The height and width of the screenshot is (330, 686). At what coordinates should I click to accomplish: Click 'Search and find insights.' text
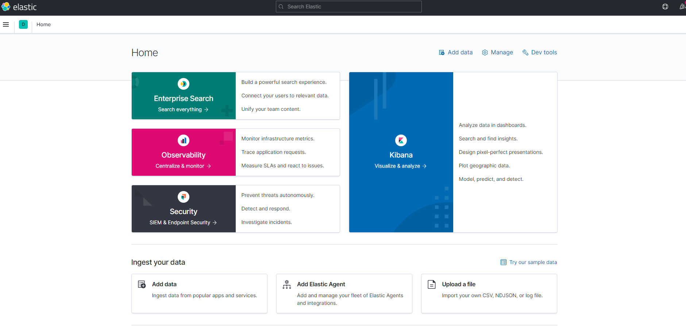coord(488,139)
